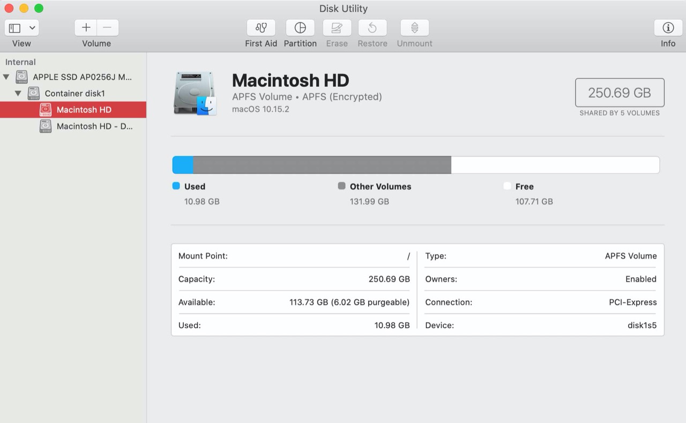Click the Used legend swatch

[175, 186]
